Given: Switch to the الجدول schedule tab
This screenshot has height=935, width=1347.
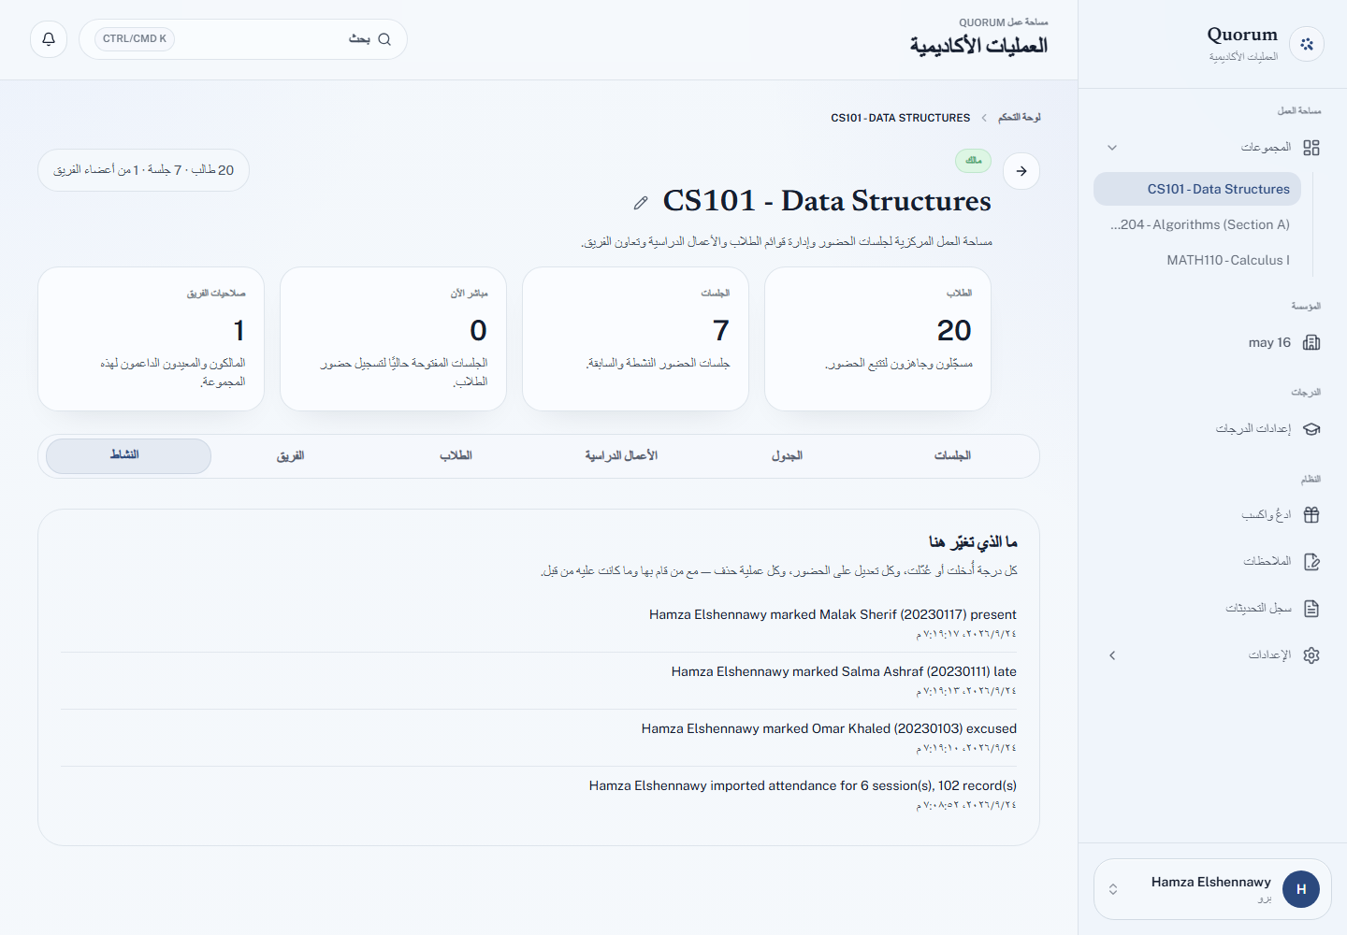Looking at the screenshot, I should pyautogui.click(x=787, y=456).
